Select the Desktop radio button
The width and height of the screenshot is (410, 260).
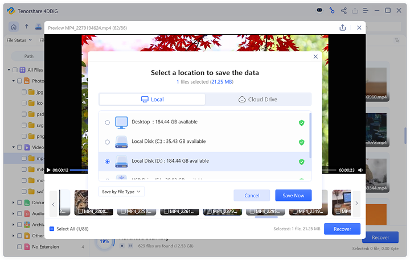pos(107,122)
